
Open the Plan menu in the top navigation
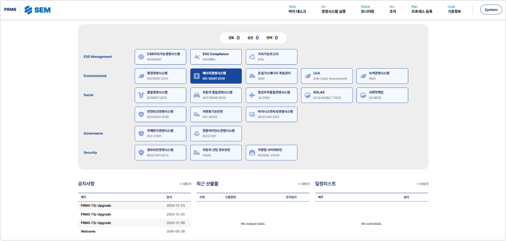[421, 9]
